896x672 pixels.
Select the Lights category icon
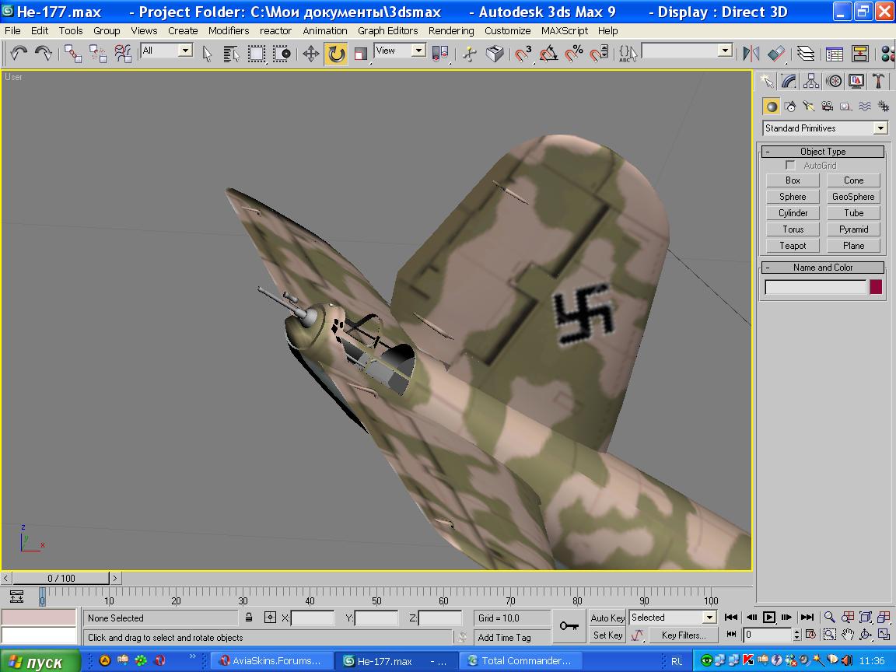[808, 107]
